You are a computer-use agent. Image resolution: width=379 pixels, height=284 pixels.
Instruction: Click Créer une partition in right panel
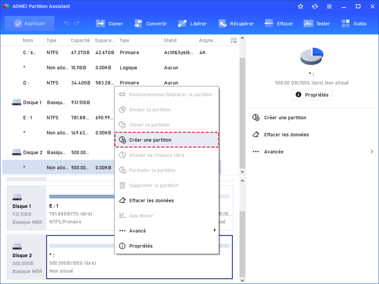285,118
